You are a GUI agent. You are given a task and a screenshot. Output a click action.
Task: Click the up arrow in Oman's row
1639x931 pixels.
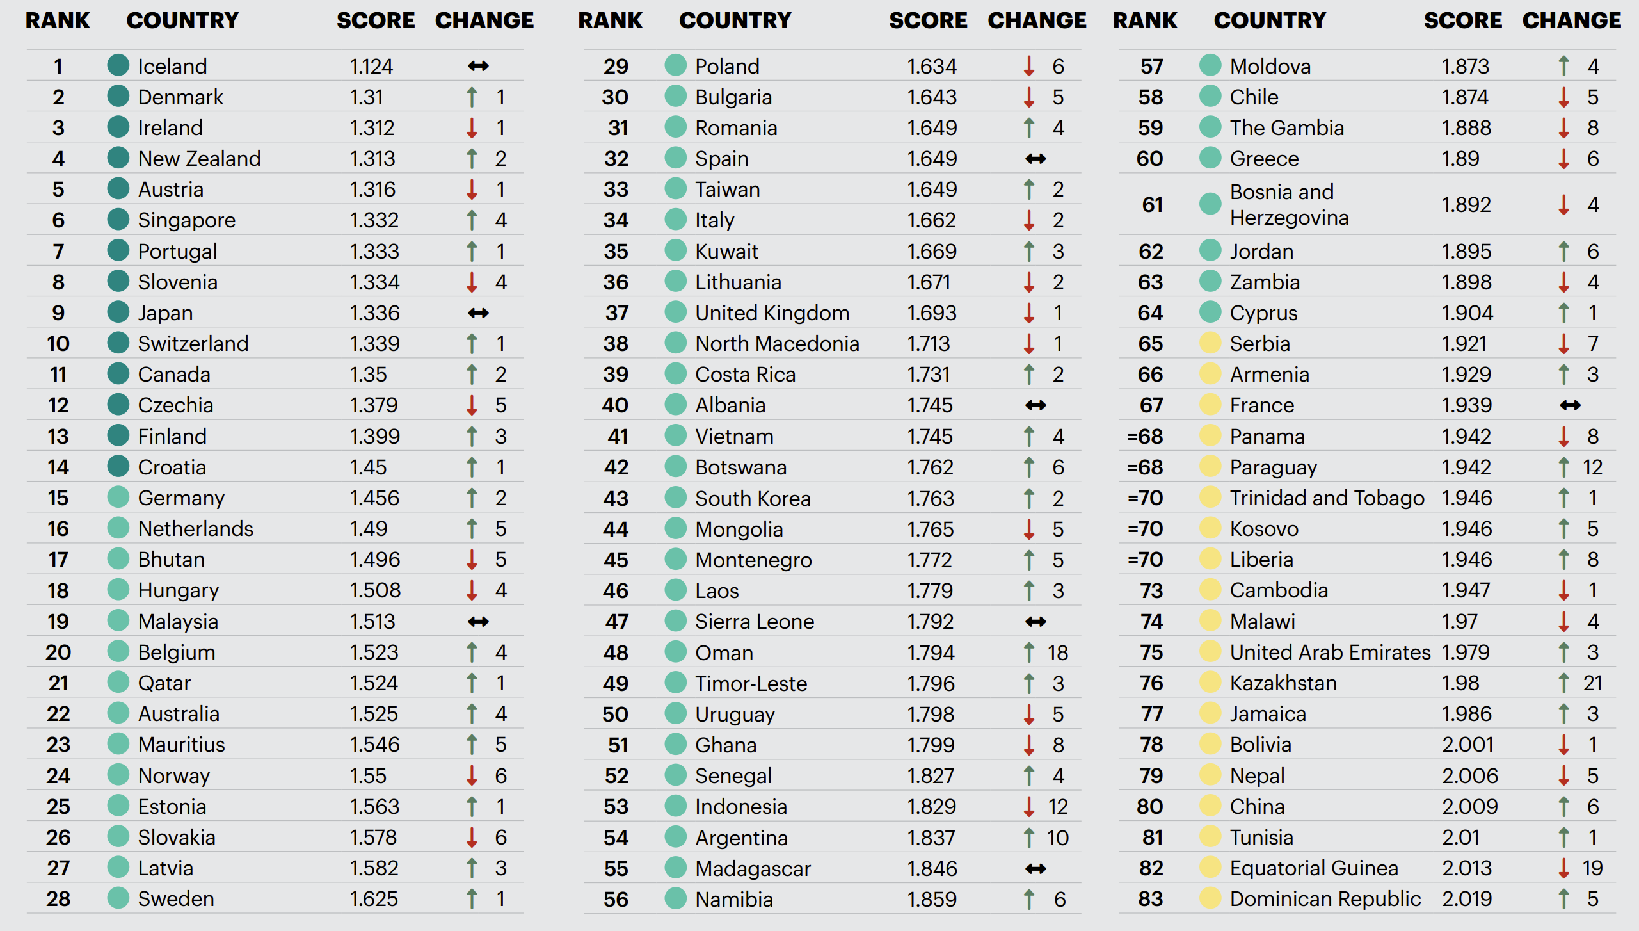point(1029,652)
